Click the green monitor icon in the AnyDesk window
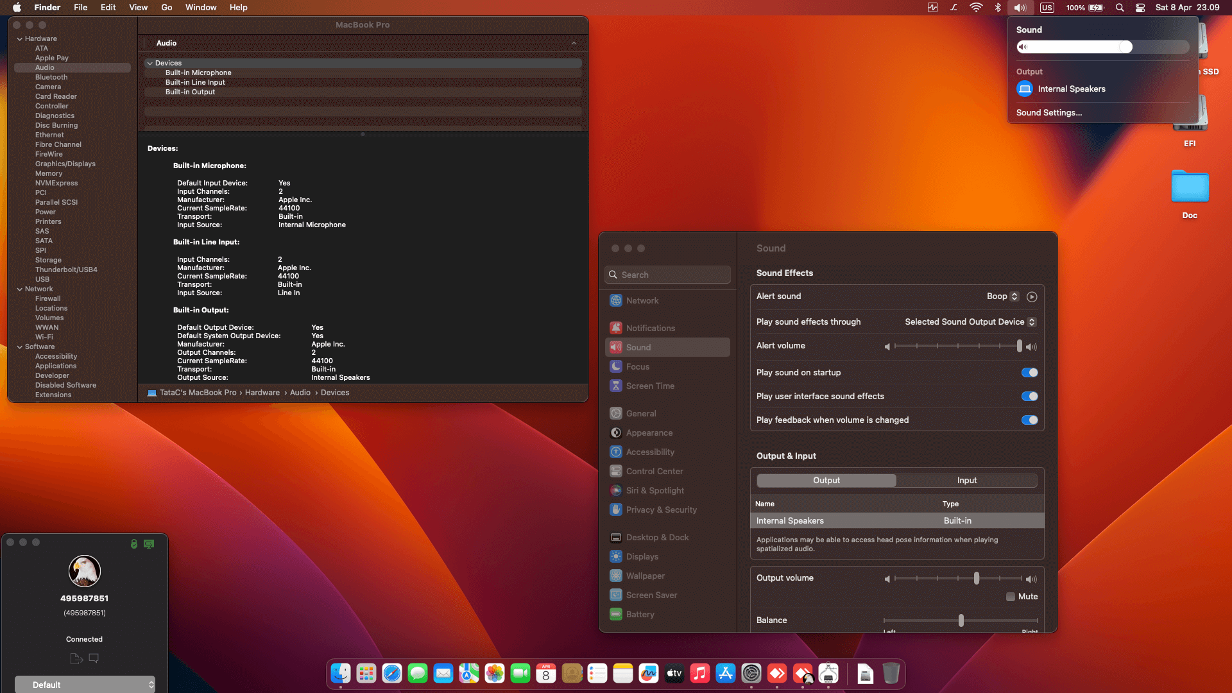This screenshot has height=693, width=1232. tap(149, 543)
